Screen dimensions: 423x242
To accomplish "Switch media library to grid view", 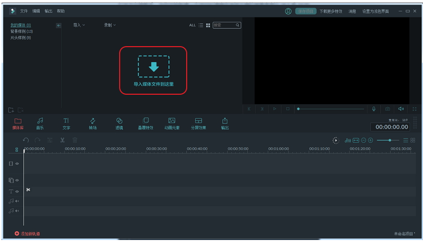I will [x=208, y=25].
